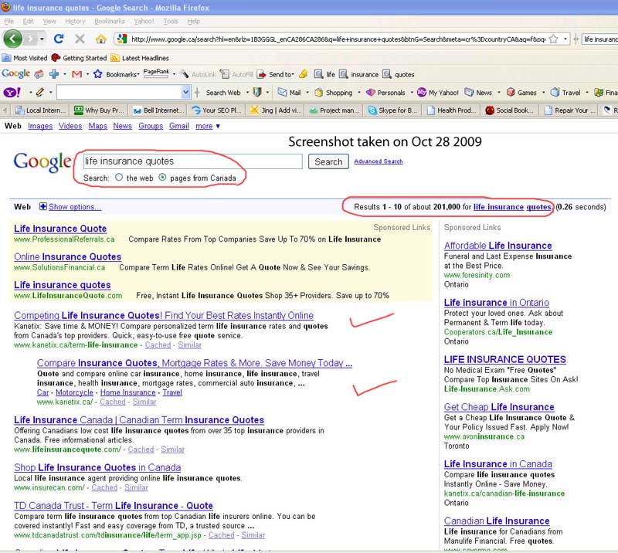Screen dimensions: 618x553
Task: Open the Cached link for kanetix.ca/term-life-insurance
Action: tap(158, 345)
